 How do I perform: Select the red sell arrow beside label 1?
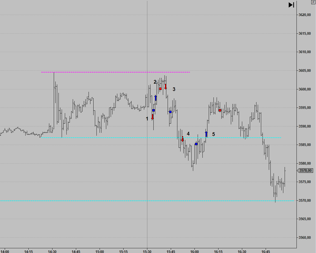coord(152,117)
